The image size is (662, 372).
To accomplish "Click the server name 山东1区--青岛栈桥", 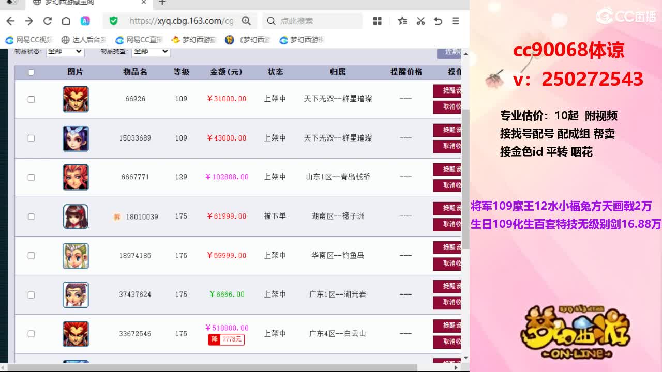I will point(338,177).
